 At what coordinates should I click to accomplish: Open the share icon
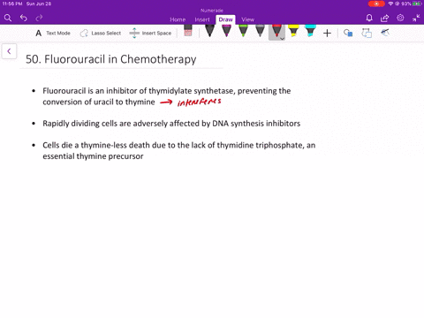tap(384, 19)
